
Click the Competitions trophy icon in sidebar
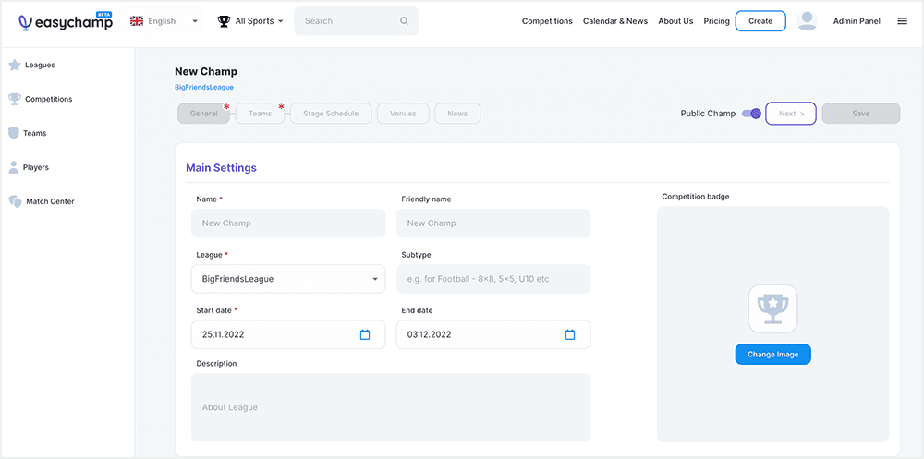tap(14, 99)
